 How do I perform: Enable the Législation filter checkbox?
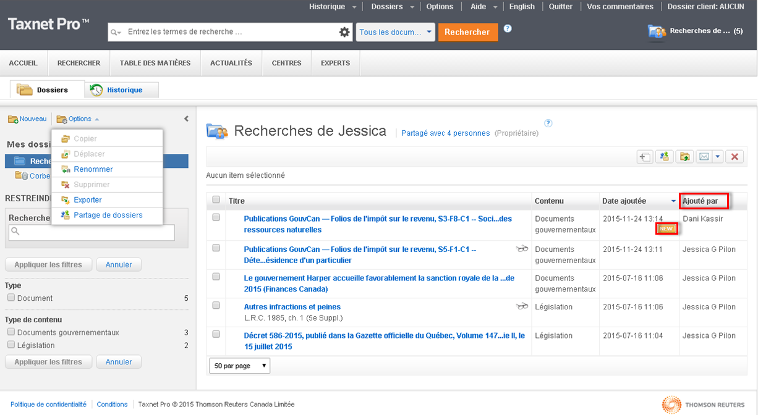point(11,345)
